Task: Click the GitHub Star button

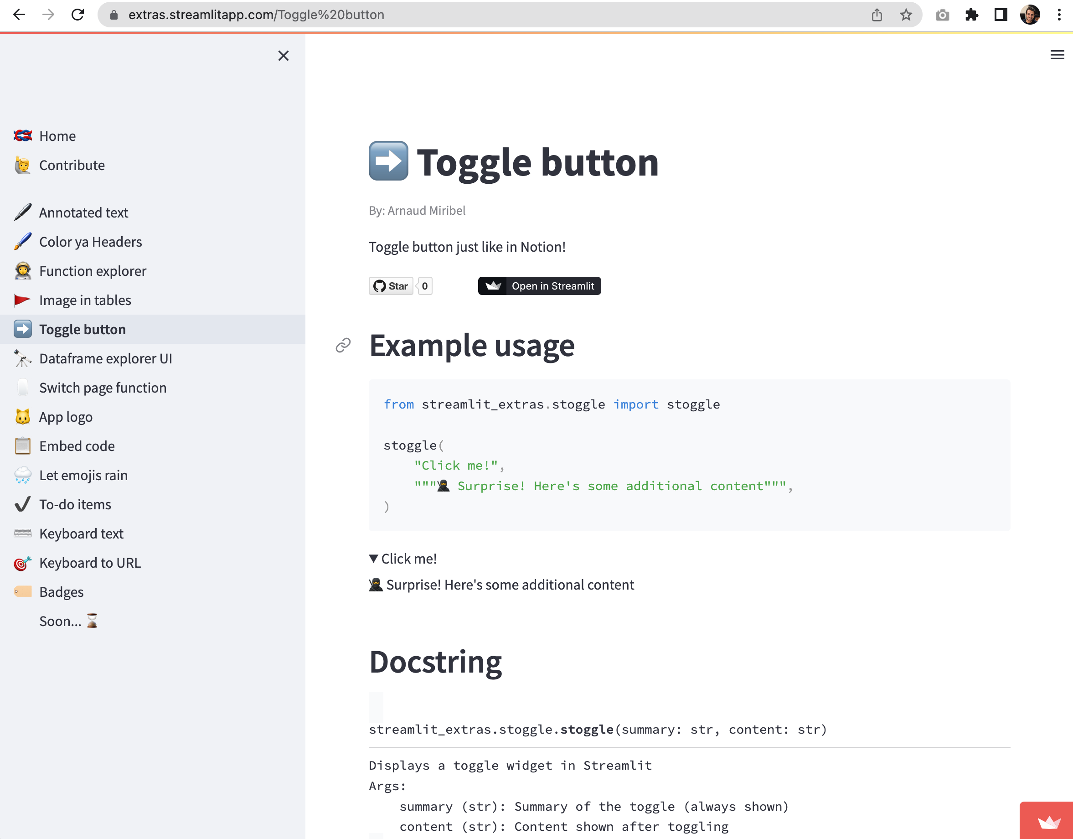Action: (x=391, y=286)
